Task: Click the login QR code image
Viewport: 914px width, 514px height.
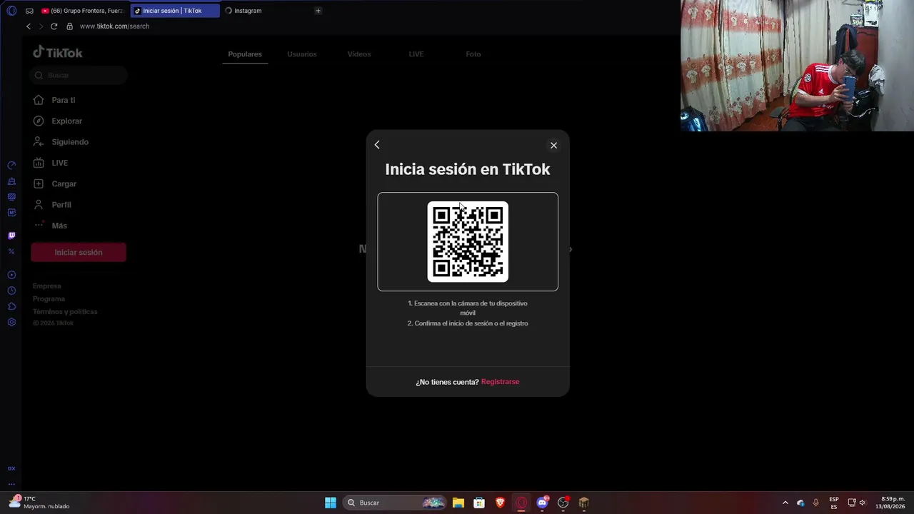Action: click(468, 242)
